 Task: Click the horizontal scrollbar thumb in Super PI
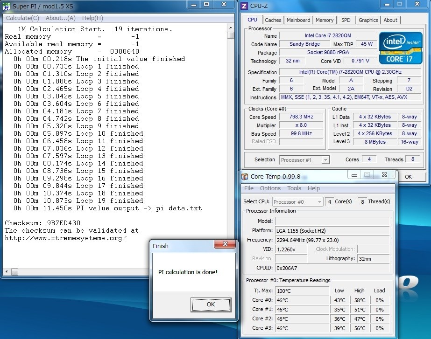coord(14,272)
